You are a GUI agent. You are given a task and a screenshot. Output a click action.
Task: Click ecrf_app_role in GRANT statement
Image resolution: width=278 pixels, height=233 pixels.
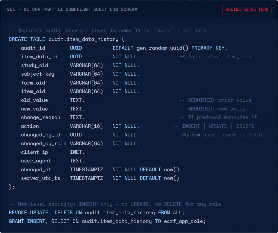pos(183,222)
